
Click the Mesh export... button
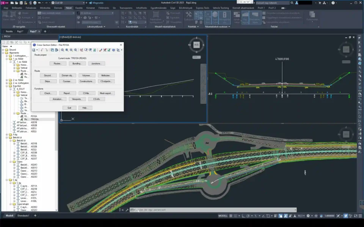(x=106, y=93)
